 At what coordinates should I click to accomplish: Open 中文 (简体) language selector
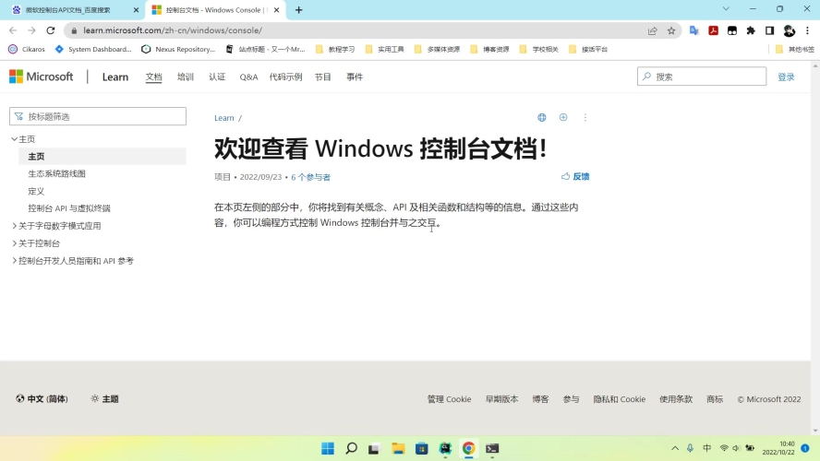[x=42, y=399]
